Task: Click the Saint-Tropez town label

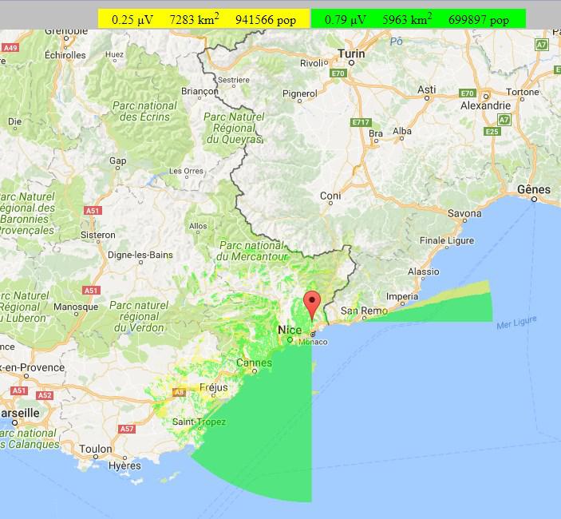Action: (x=199, y=422)
